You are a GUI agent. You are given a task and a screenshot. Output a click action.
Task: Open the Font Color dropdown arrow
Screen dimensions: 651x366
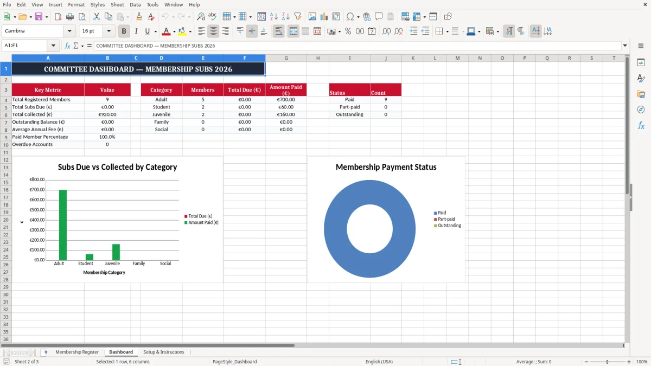[175, 31]
